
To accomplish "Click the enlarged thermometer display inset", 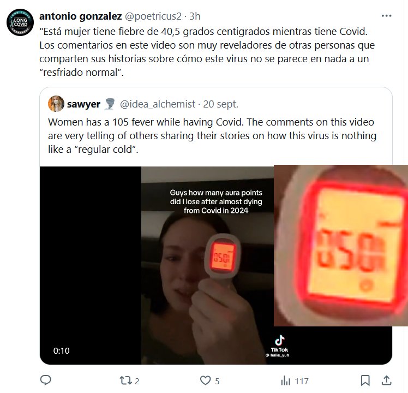I will pyautogui.click(x=341, y=245).
